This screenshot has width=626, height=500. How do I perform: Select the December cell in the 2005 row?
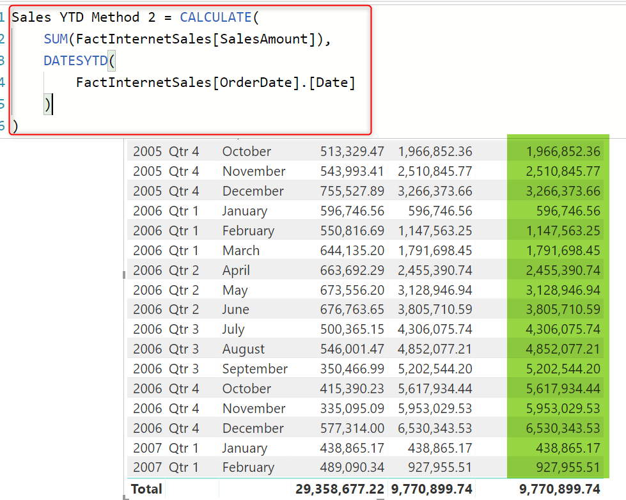[253, 191]
